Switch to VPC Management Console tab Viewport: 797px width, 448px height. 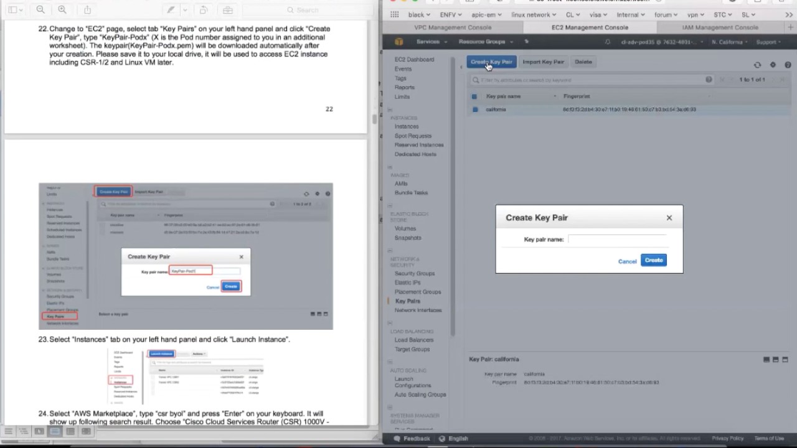pos(453,27)
